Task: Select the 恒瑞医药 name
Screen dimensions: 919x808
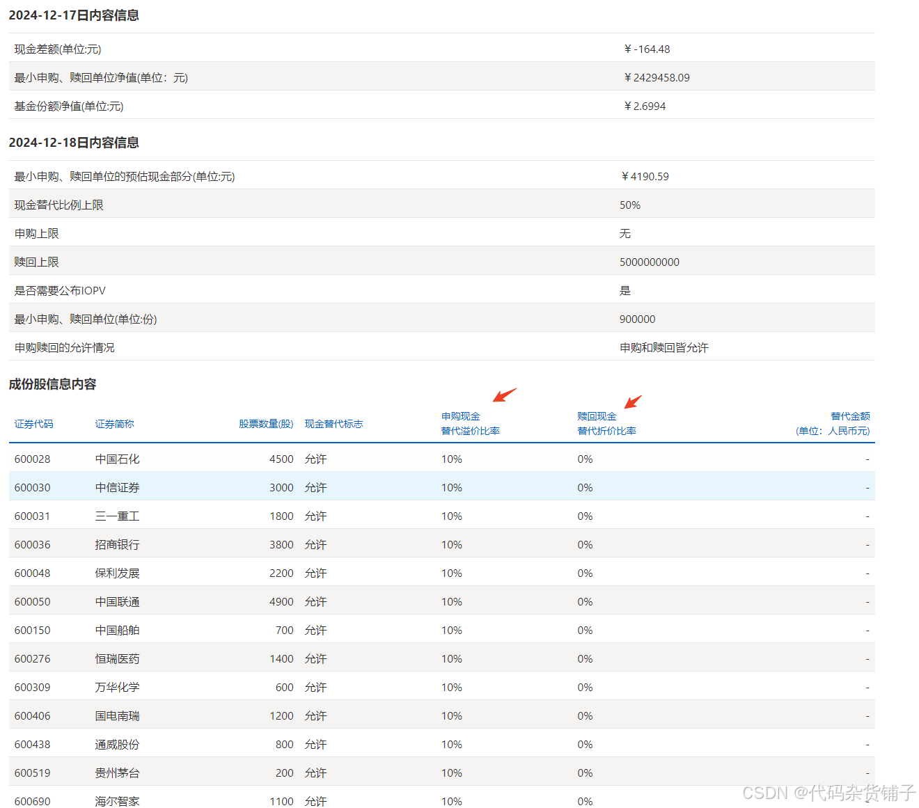Action: coord(117,659)
